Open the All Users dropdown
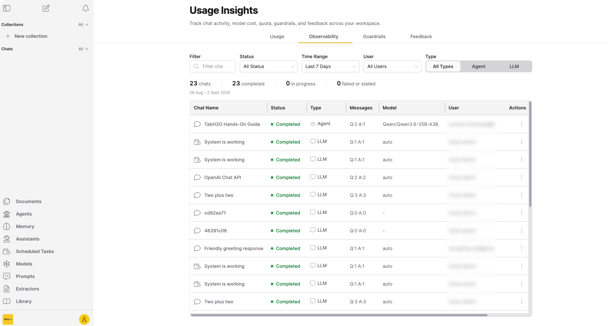The image size is (608, 326). pyautogui.click(x=393, y=66)
